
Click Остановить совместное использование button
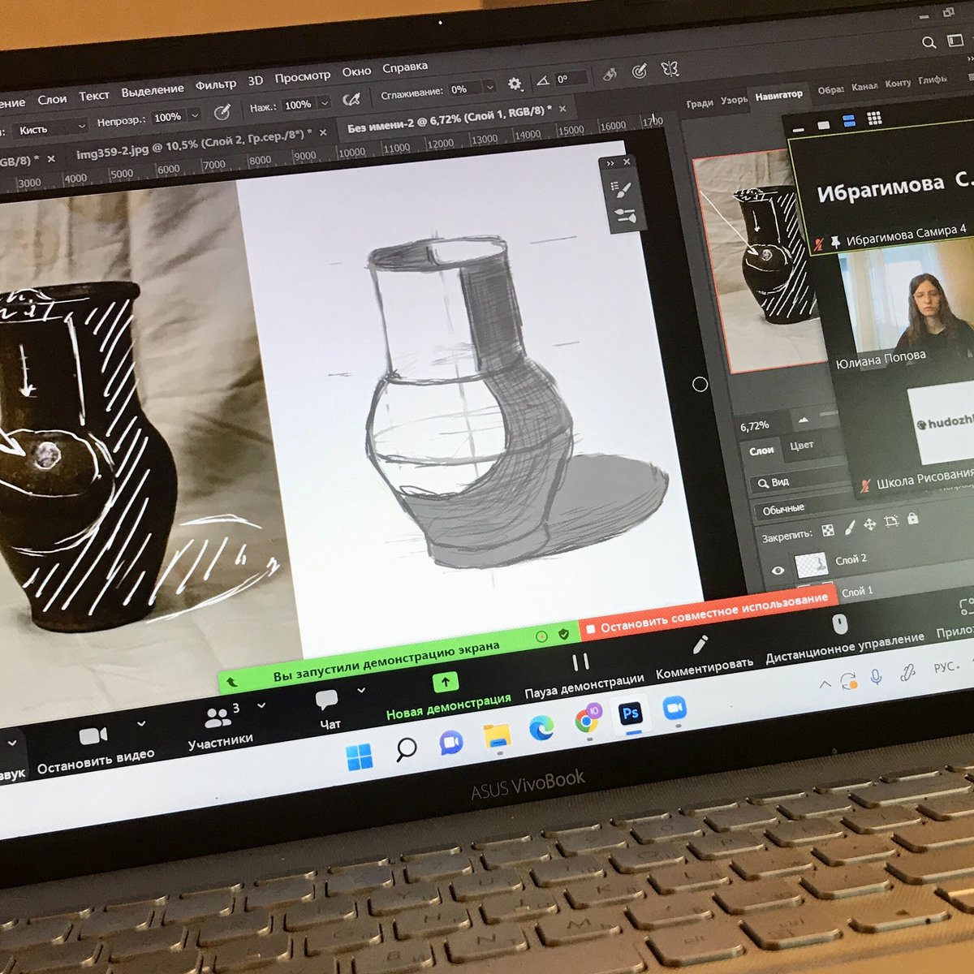coord(708,613)
